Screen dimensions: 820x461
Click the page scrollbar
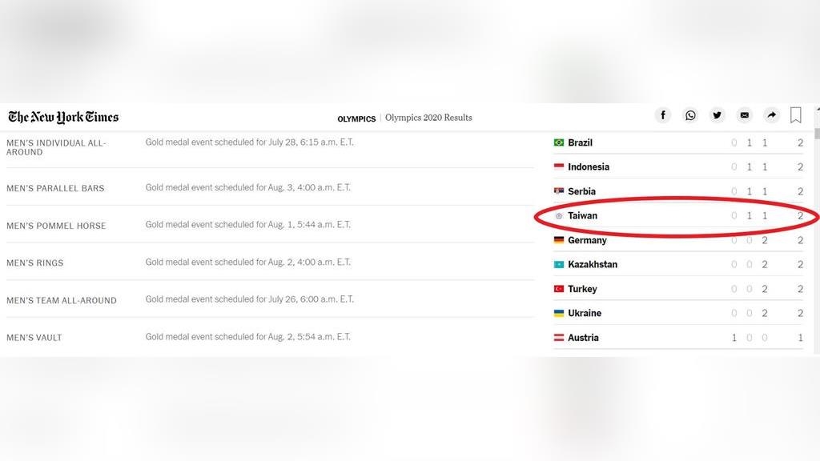(816, 134)
